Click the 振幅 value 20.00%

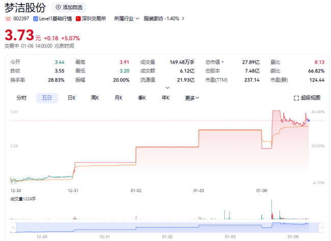121,80
